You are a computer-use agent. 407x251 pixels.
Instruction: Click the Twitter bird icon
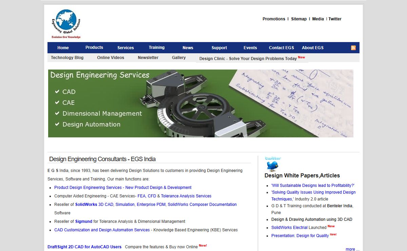click(x=273, y=164)
